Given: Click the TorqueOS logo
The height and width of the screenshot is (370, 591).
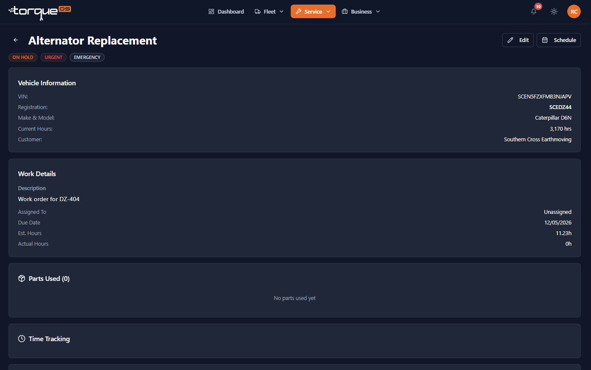Looking at the screenshot, I should 40,12.
